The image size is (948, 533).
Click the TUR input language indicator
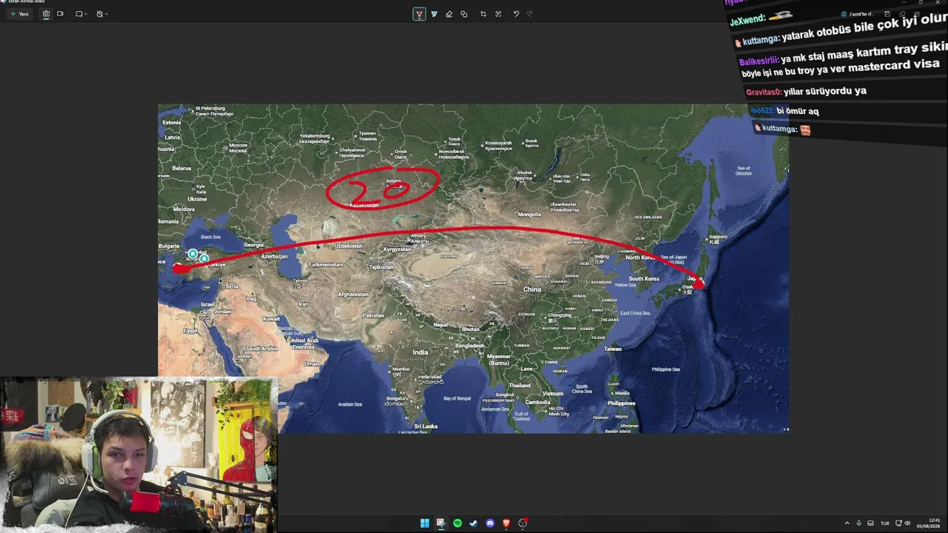coord(884,523)
